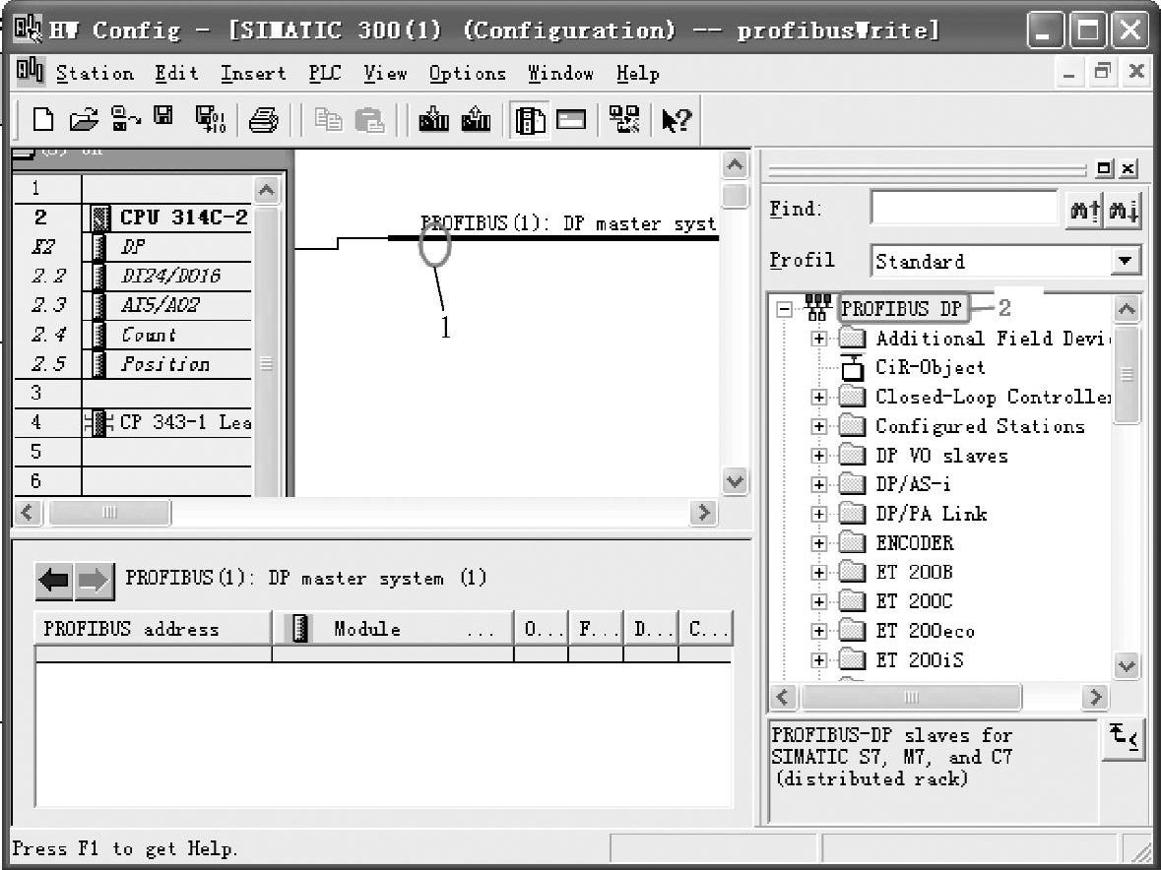Click the Find text input field

point(963,209)
